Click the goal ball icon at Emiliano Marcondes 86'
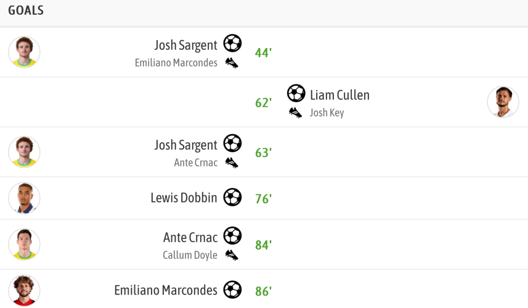Image resolution: width=528 pixels, height=308 pixels. click(x=232, y=290)
